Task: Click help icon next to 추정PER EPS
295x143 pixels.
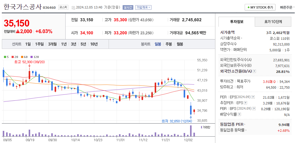Action: [245, 103]
